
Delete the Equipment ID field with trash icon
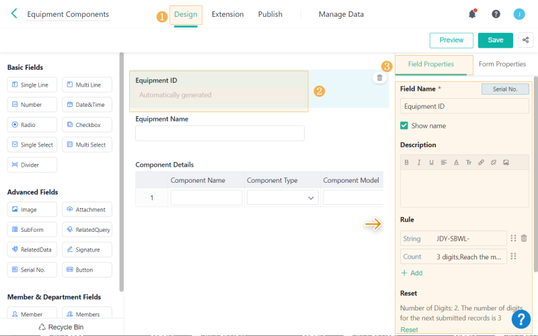click(379, 78)
